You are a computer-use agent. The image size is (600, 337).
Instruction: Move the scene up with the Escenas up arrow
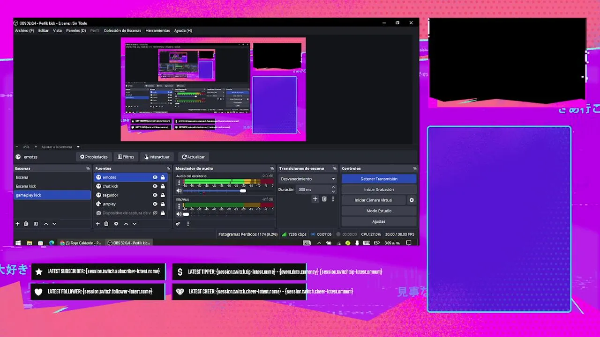(x=46, y=224)
